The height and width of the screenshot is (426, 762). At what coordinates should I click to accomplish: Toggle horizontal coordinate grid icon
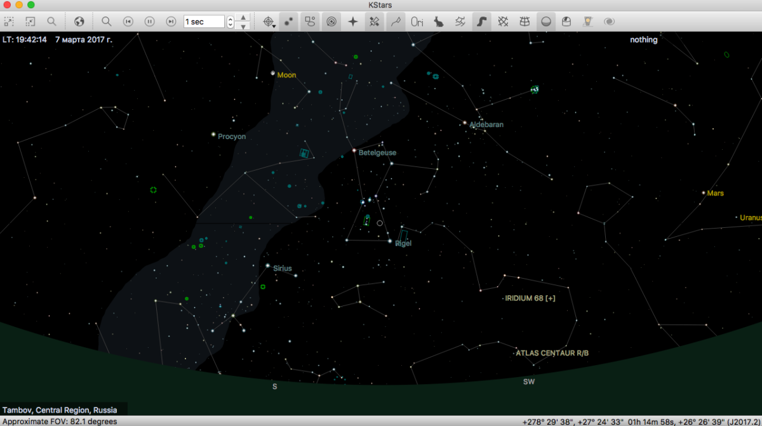[525, 22]
